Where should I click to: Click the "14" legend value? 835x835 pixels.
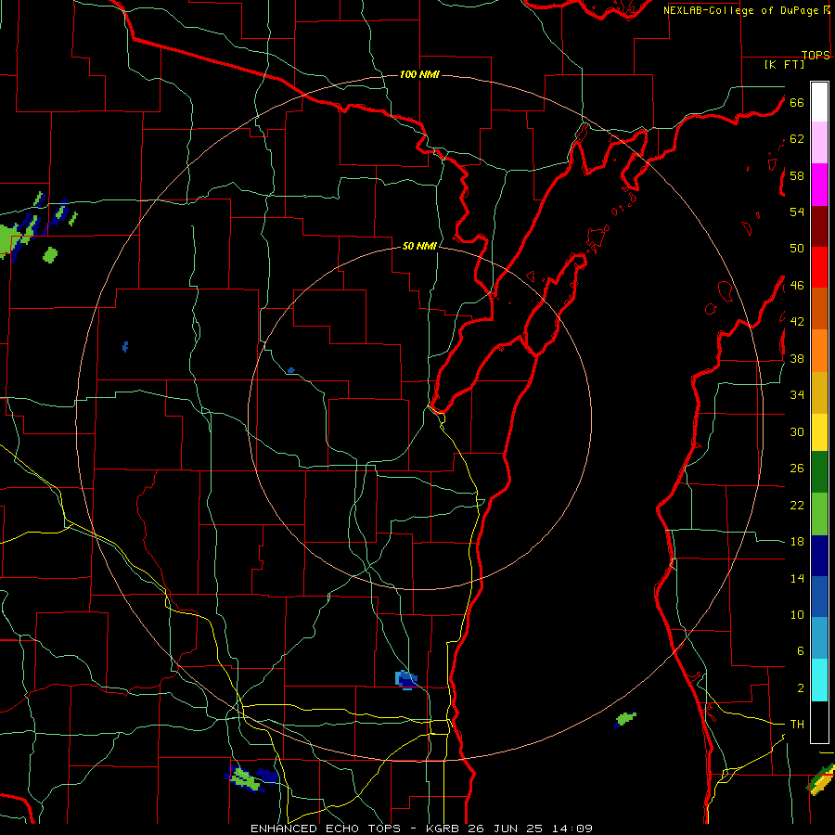[x=797, y=578]
